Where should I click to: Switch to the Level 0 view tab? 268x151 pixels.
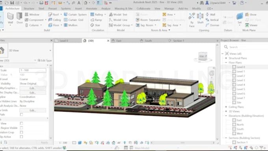click(x=68, y=41)
